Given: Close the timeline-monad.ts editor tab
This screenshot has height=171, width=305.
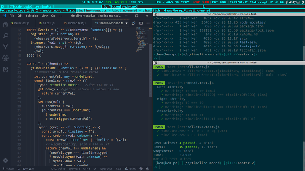Looking at the screenshot, I should click(x=127, y=23).
